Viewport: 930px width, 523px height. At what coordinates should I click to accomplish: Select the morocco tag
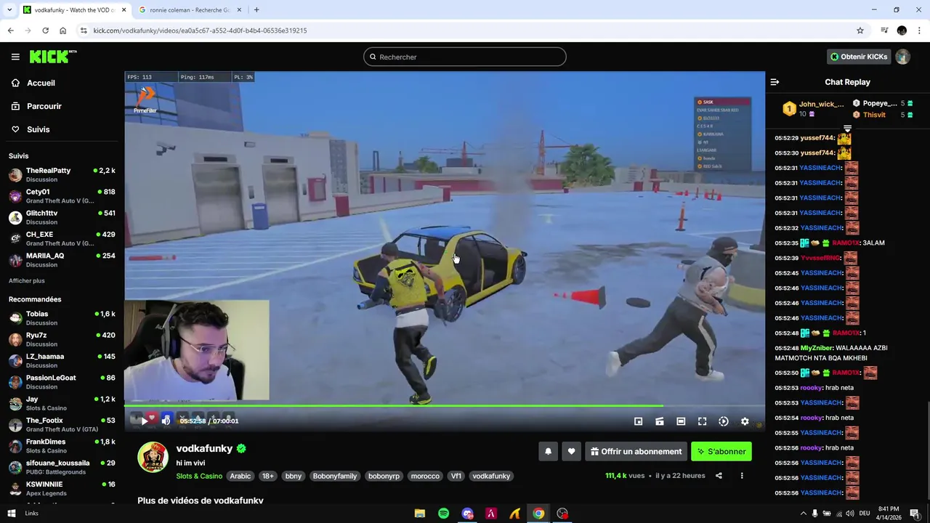click(425, 477)
